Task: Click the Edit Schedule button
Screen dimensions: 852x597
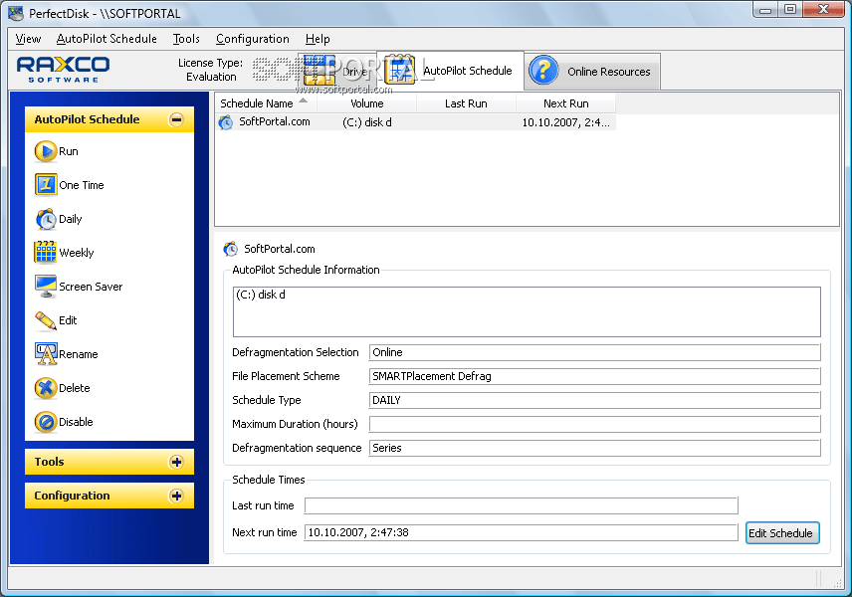Action: pos(782,533)
